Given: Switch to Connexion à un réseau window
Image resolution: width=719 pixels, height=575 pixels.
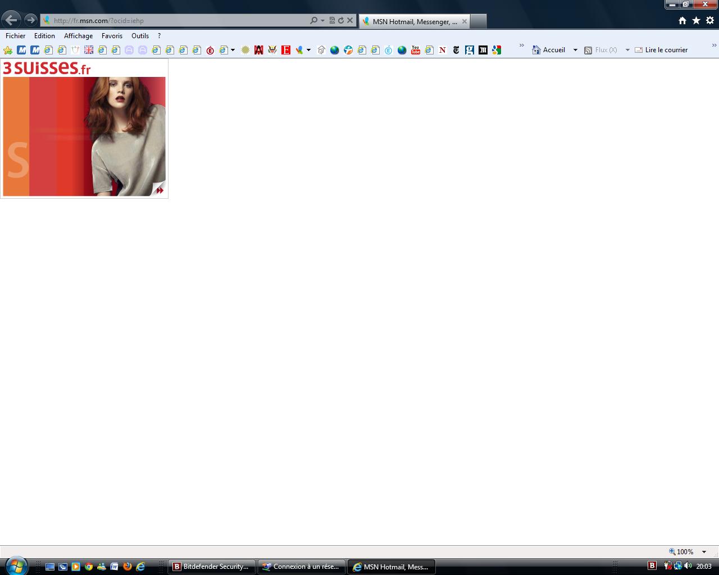Looking at the screenshot, I should (302, 567).
